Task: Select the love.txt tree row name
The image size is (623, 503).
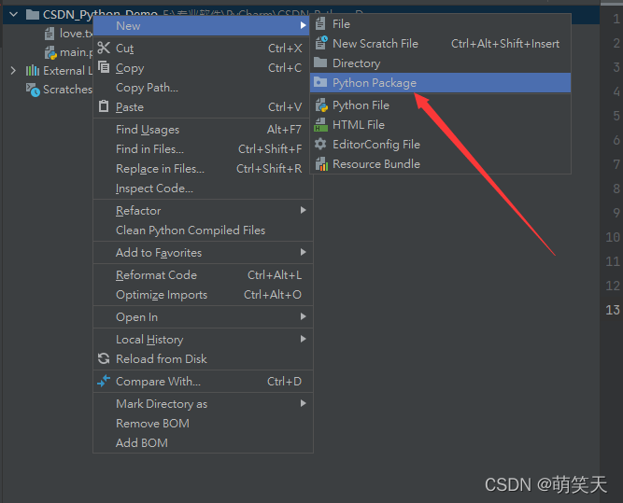Action: (x=77, y=34)
